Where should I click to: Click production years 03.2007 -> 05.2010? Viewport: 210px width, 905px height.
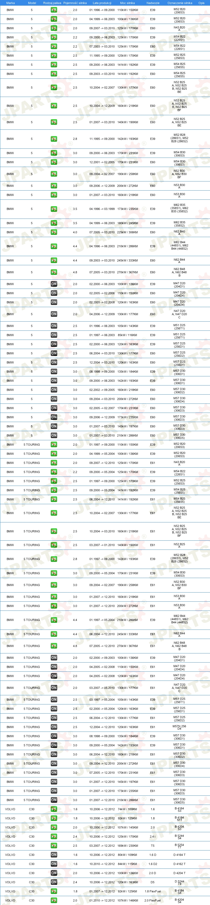tap(102, 688)
